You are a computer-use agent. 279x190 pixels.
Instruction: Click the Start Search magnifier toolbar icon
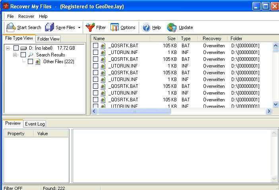pyautogui.click(x=11, y=27)
